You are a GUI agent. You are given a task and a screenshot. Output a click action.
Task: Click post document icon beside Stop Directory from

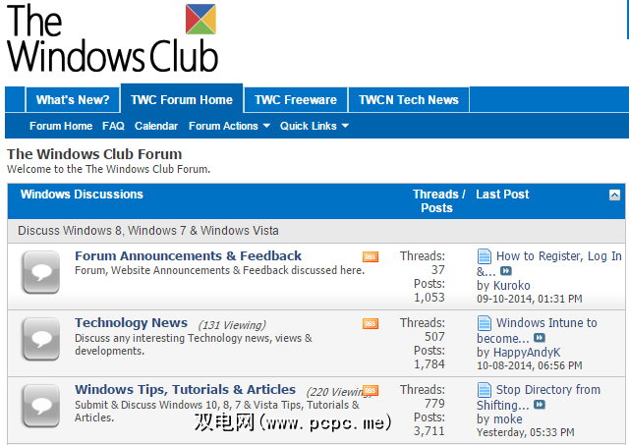(485, 390)
